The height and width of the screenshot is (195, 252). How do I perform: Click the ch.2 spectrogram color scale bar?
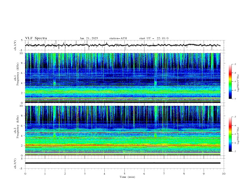(x=230, y=134)
